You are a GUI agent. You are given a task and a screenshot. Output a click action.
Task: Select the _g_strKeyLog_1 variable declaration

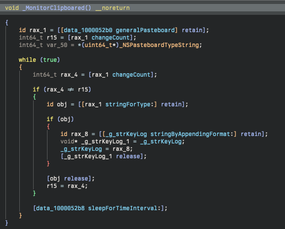(x=105, y=141)
